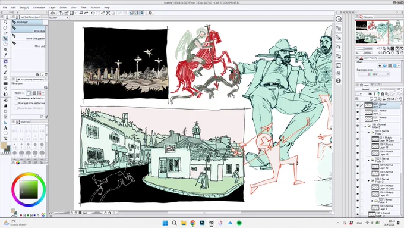Image resolution: width=404 pixels, height=228 pixels.
Task: Select Layer 13 Copy in layer list
Action: pos(386,187)
